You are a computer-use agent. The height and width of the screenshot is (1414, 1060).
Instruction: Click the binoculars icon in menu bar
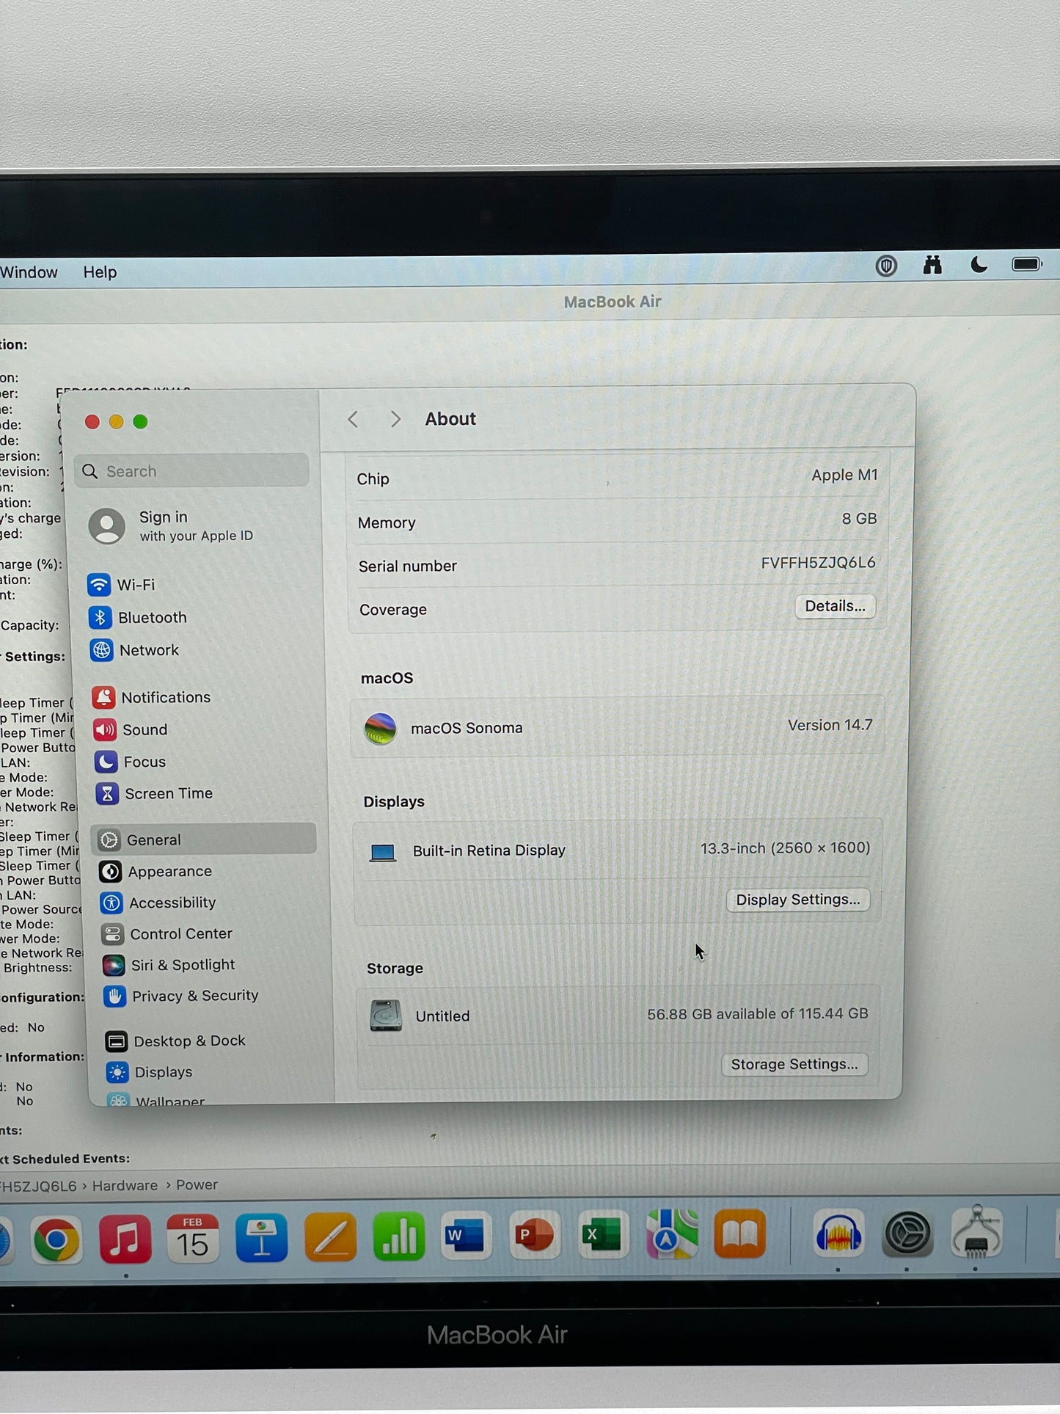932,265
